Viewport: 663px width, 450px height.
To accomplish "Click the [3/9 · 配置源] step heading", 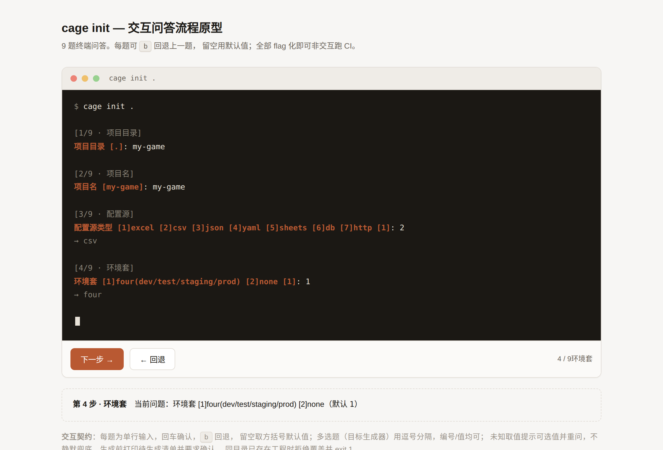I will coord(104,214).
